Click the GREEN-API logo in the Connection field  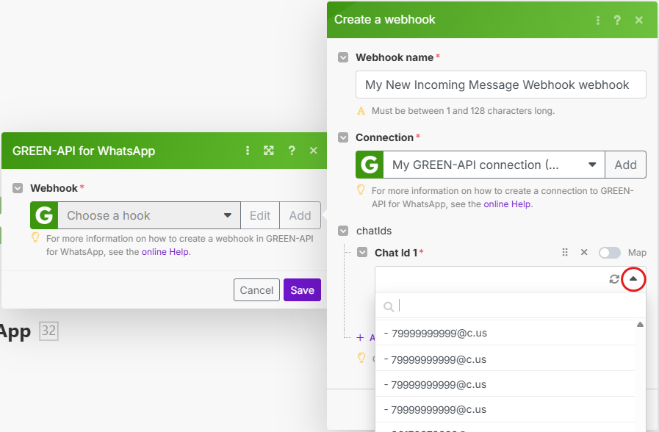369,165
